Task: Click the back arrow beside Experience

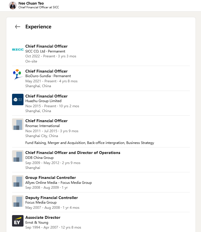Action: [18, 27]
